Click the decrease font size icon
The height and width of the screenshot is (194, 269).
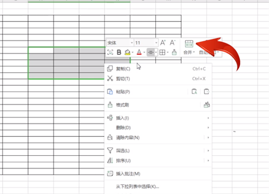[x=173, y=43]
